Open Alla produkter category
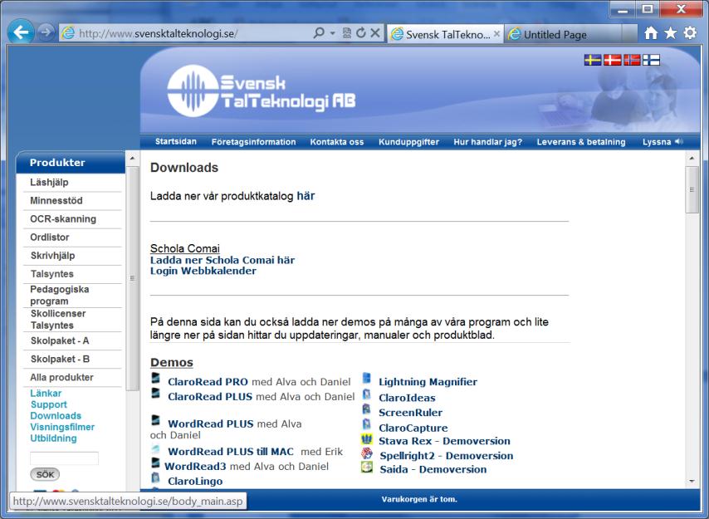The width and height of the screenshot is (709, 519). coord(61,377)
